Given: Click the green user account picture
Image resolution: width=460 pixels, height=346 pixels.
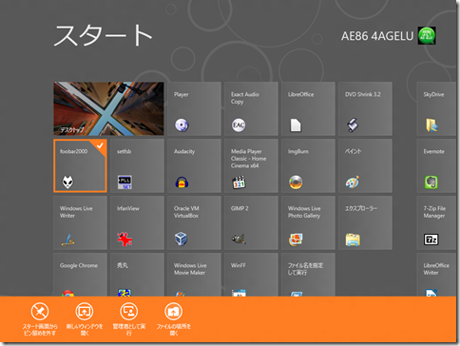Looking at the screenshot, I should point(427,35).
